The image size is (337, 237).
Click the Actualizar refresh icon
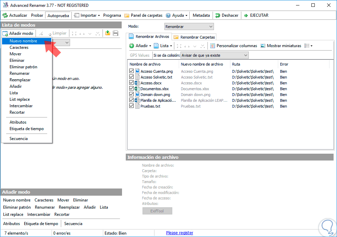[5, 15]
